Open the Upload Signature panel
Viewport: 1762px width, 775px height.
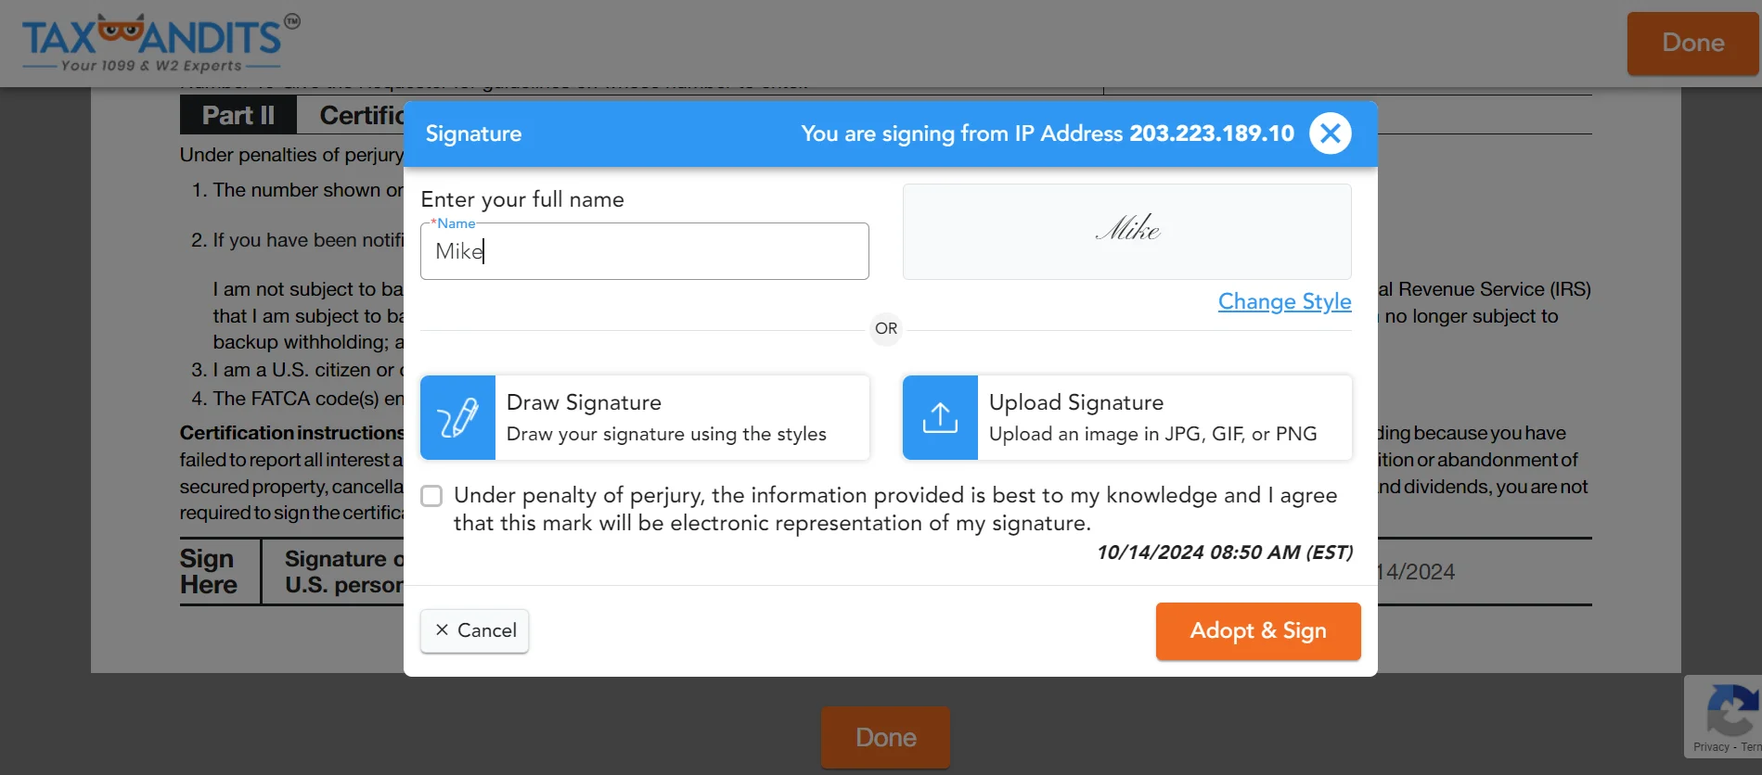pos(1125,417)
